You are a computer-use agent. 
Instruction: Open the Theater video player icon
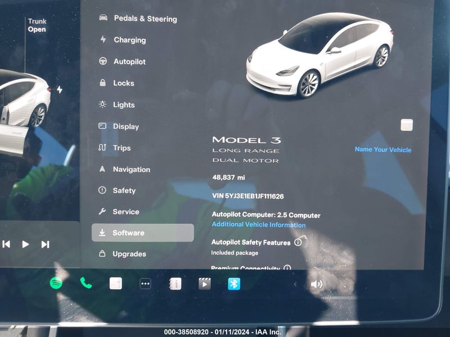pos(205,284)
